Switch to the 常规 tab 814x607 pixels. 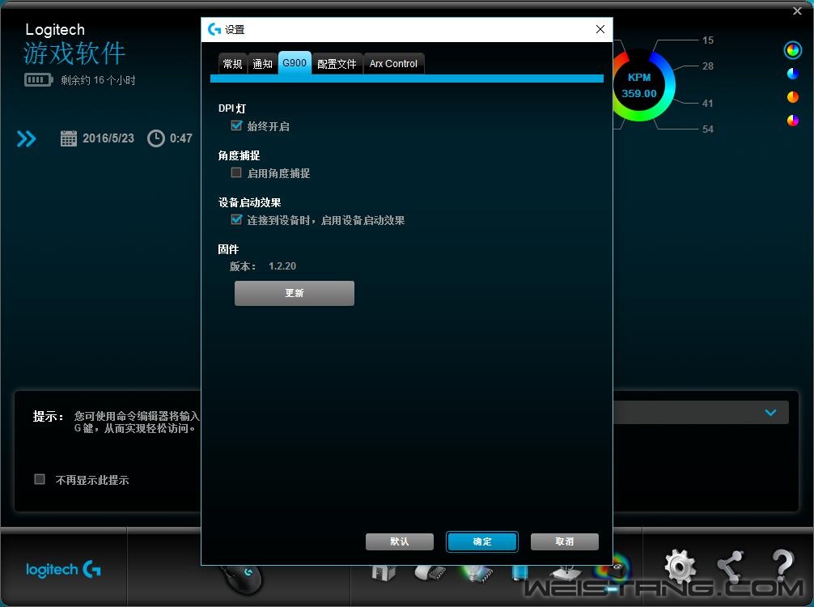[x=232, y=64]
